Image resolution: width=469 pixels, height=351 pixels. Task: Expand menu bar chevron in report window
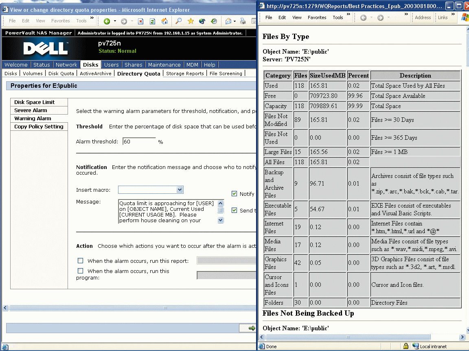point(348,14)
